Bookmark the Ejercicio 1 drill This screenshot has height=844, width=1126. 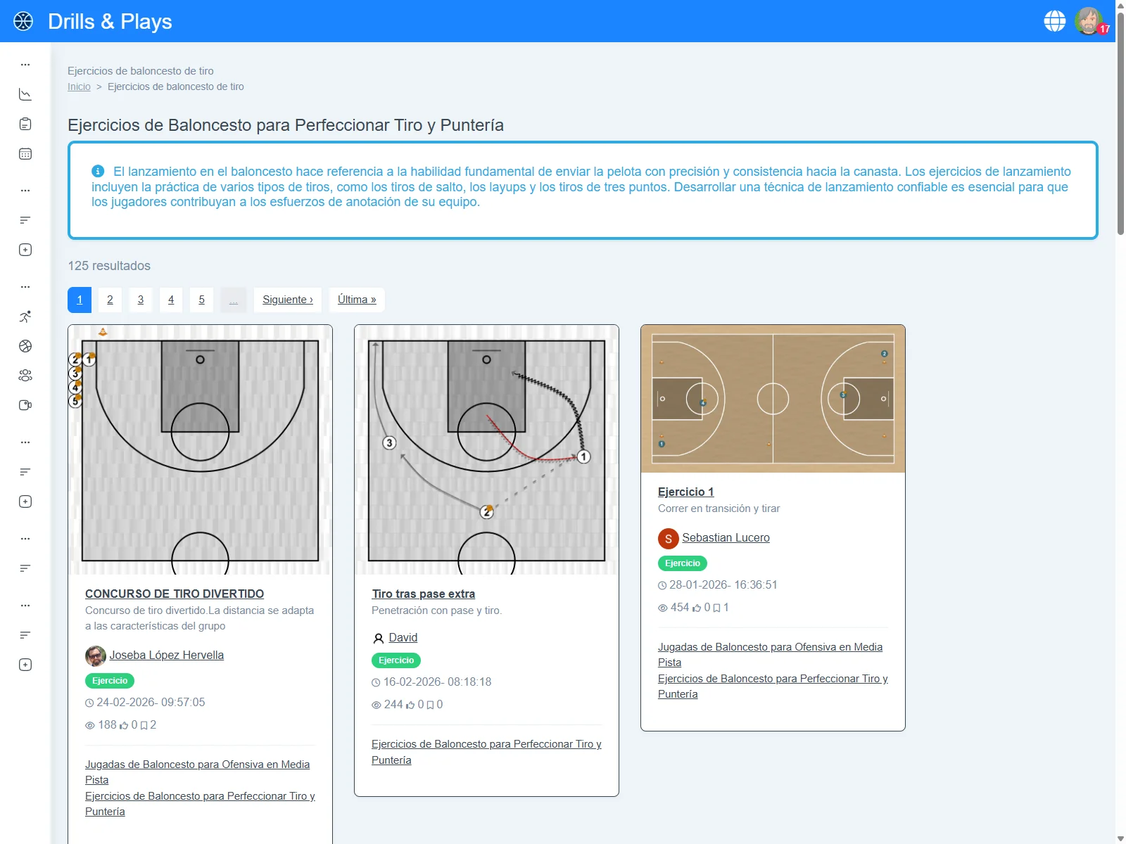717,607
